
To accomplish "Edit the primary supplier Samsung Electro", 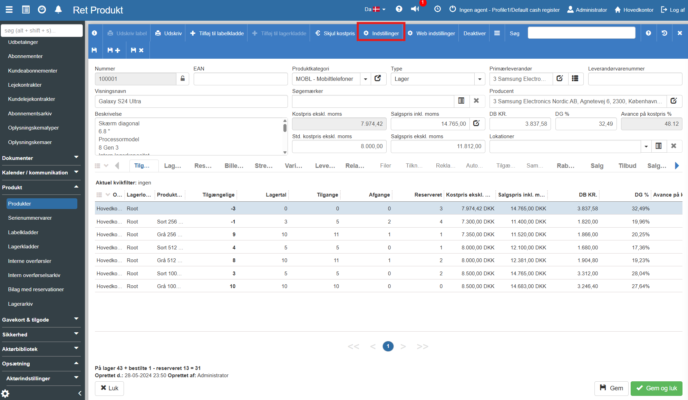I will [560, 79].
